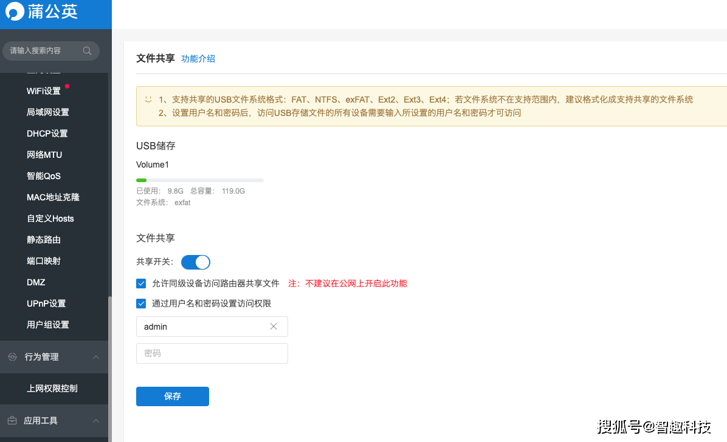Click the 行为管理 section icon
The width and height of the screenshot is (727, 442).
tap(12, 357)
